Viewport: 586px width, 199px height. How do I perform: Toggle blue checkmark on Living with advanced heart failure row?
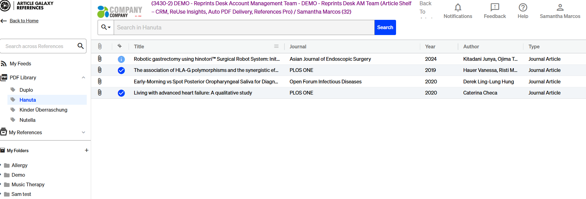(x=121, y=93)
